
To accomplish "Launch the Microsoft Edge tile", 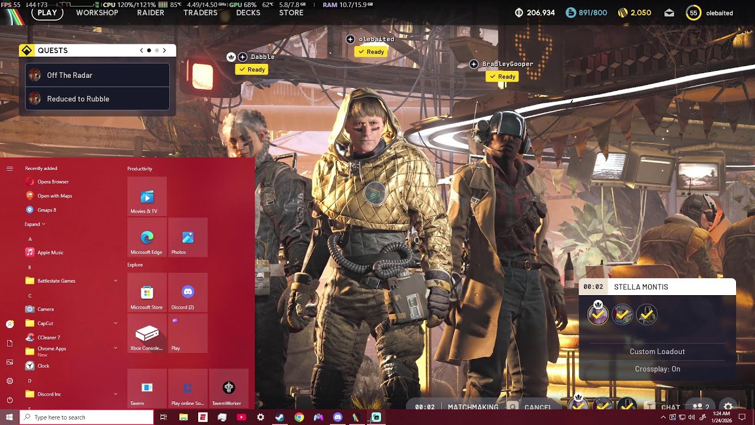I will click(147, 237).
